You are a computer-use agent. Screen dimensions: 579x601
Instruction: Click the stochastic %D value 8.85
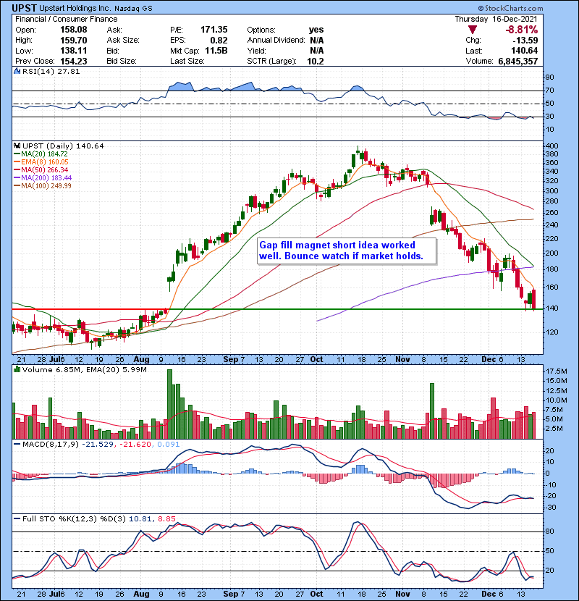coord(166,519)
